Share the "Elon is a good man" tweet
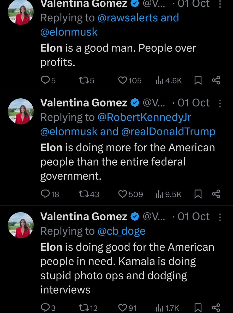This screenshot has width=233, height=313. [216, 80]
